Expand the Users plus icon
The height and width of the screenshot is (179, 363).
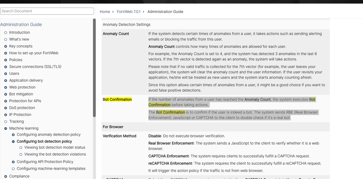pyautogui.click(x=5, y=74)
